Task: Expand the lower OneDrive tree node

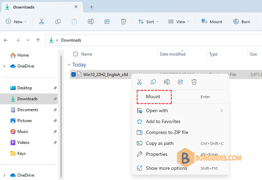Action: (x=4, y=175)
